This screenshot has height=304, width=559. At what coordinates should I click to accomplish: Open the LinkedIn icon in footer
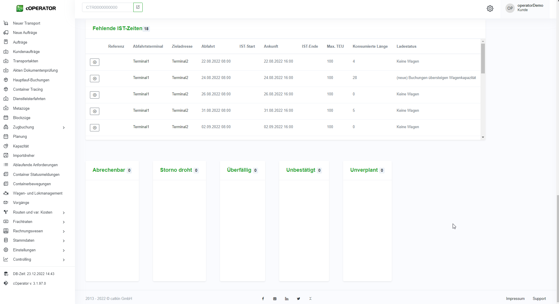[x=287, y=299]
